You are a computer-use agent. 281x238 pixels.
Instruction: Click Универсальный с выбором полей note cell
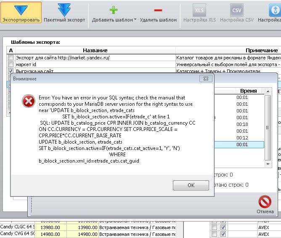tap(228, 64)
